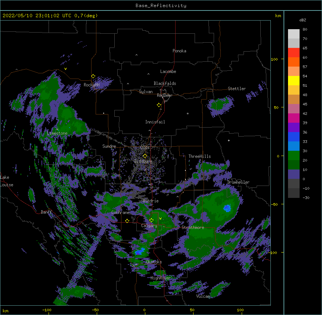Click the Sundre town label
Screen dimensions: 322x315
109,146
